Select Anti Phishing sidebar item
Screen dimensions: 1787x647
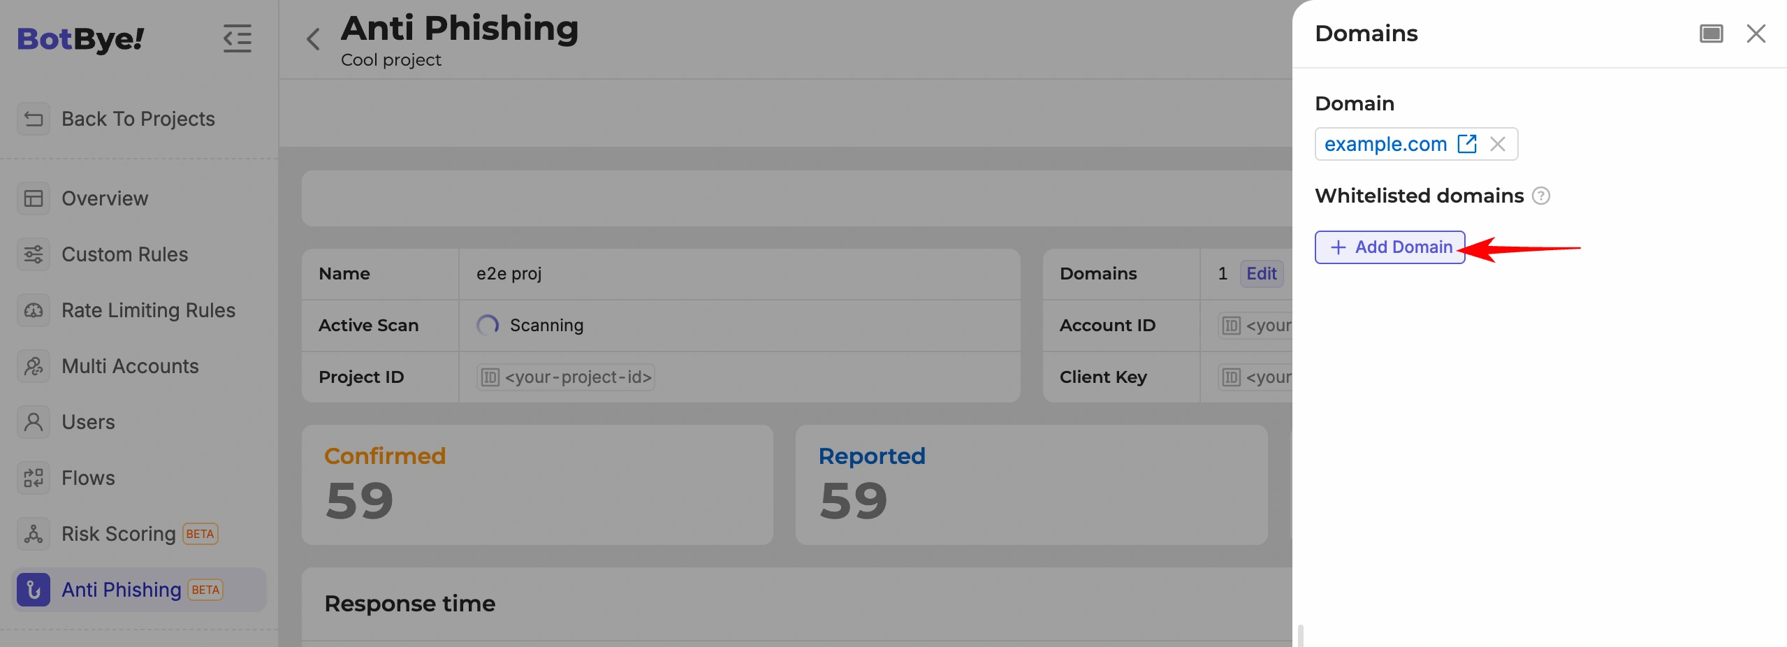click(139, 590)
